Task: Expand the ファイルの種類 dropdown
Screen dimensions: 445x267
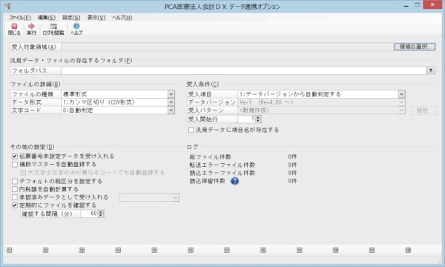Action: click(171, 94)
